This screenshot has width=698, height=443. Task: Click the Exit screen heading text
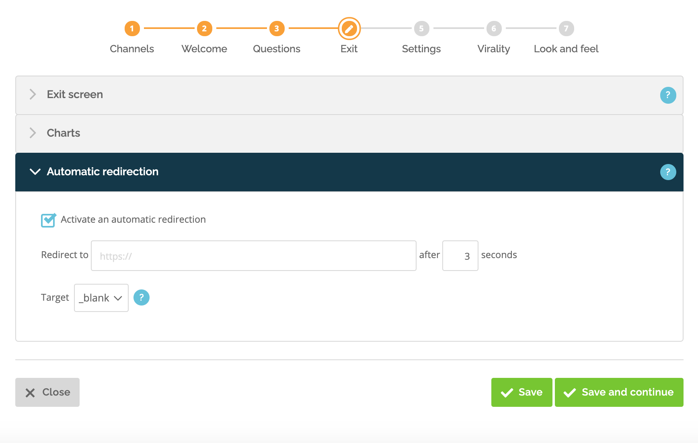point(75,94)
